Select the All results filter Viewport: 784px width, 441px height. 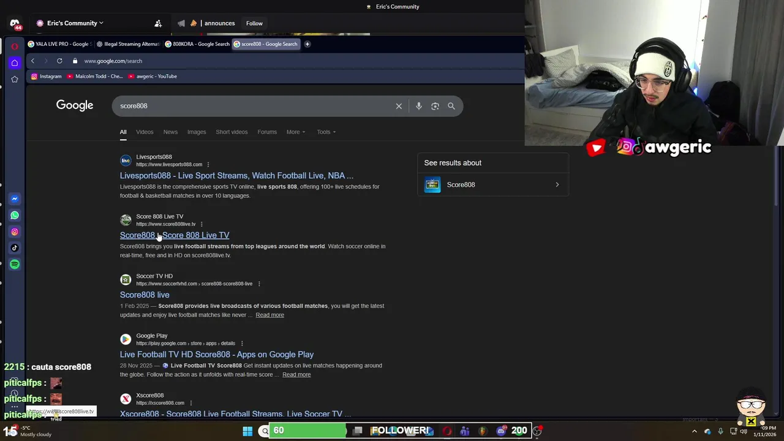click(123, 132)
